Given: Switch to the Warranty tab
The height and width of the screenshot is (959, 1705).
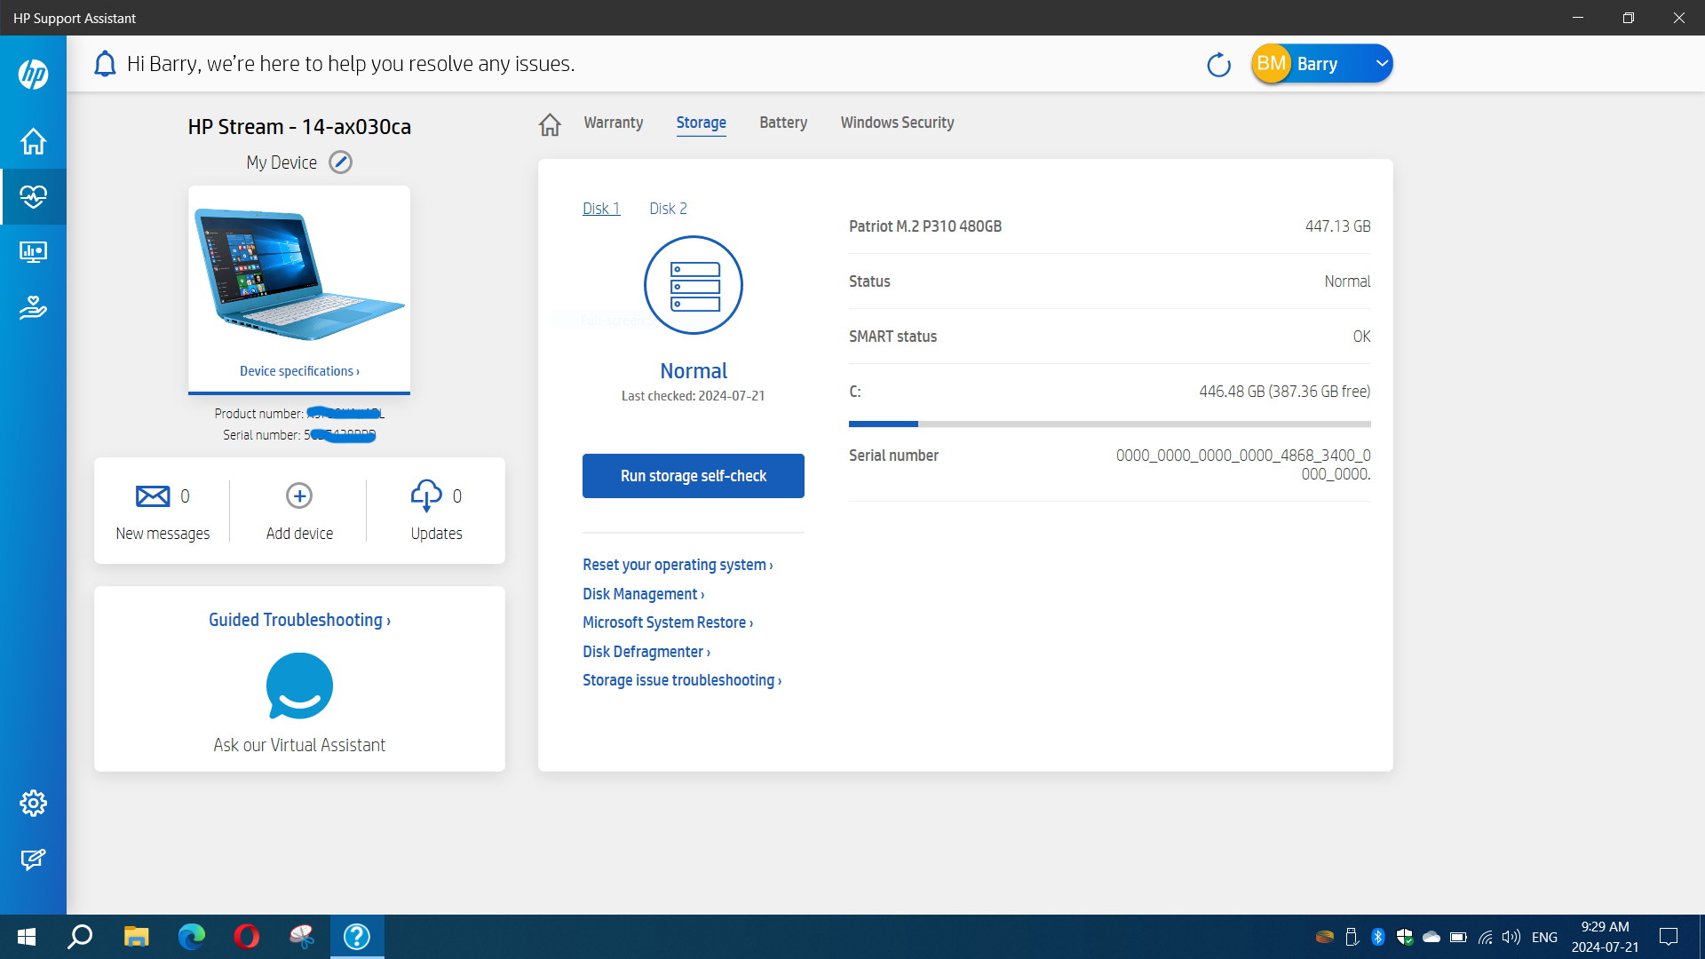Looking at the screenshot, I should tap(614, 123).
